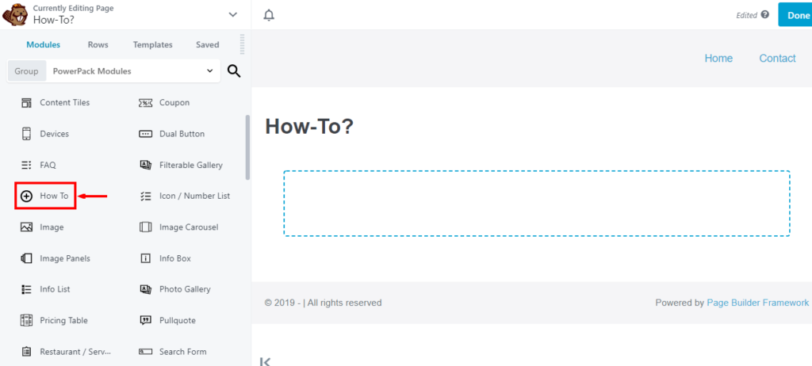This screenshot has height=366, width=812.
Task: Click the notifications bell icon
Action: pyautogui.click(x=269, y=15)
